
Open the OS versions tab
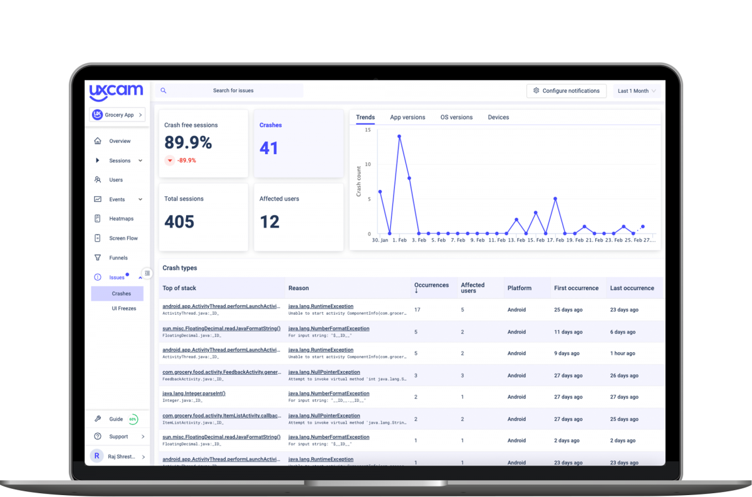pos(456,117)
